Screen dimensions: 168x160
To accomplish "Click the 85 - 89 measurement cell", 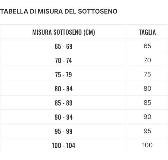I will (64, 102).
